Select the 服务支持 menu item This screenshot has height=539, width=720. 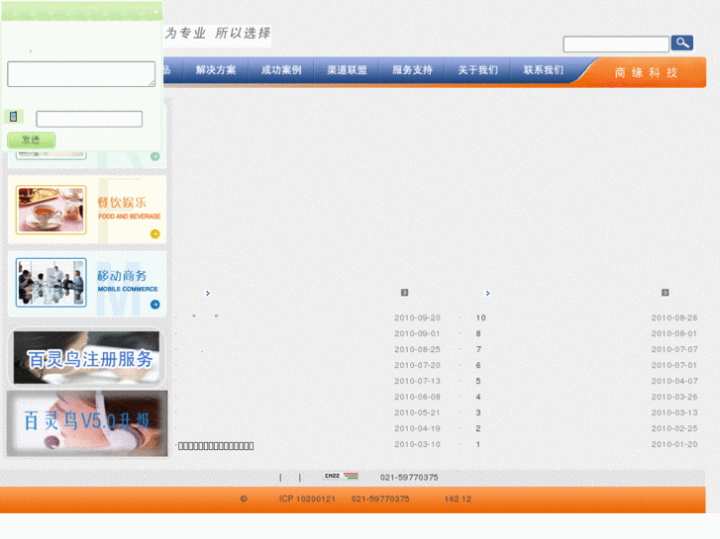point(412,70)
